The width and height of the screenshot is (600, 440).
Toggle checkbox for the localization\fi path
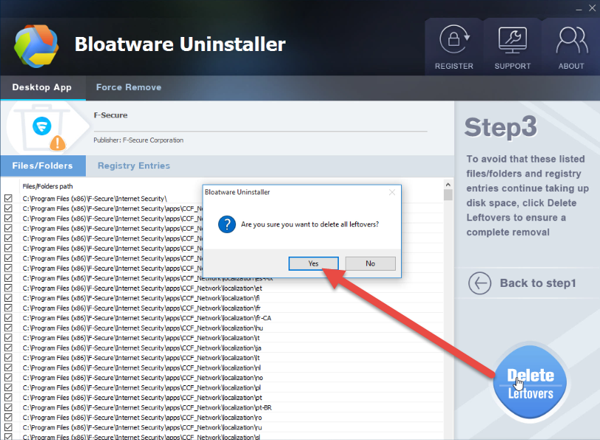pos(8,298)
